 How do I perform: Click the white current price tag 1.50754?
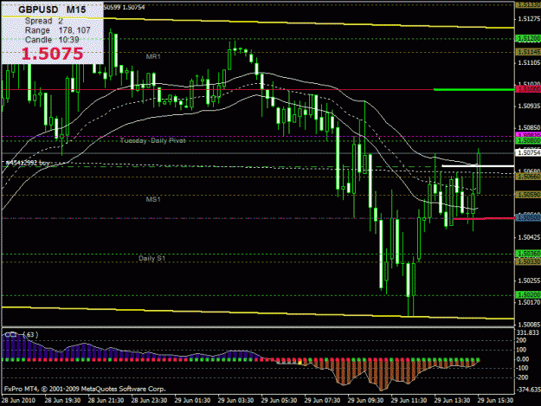pos(528,152)
